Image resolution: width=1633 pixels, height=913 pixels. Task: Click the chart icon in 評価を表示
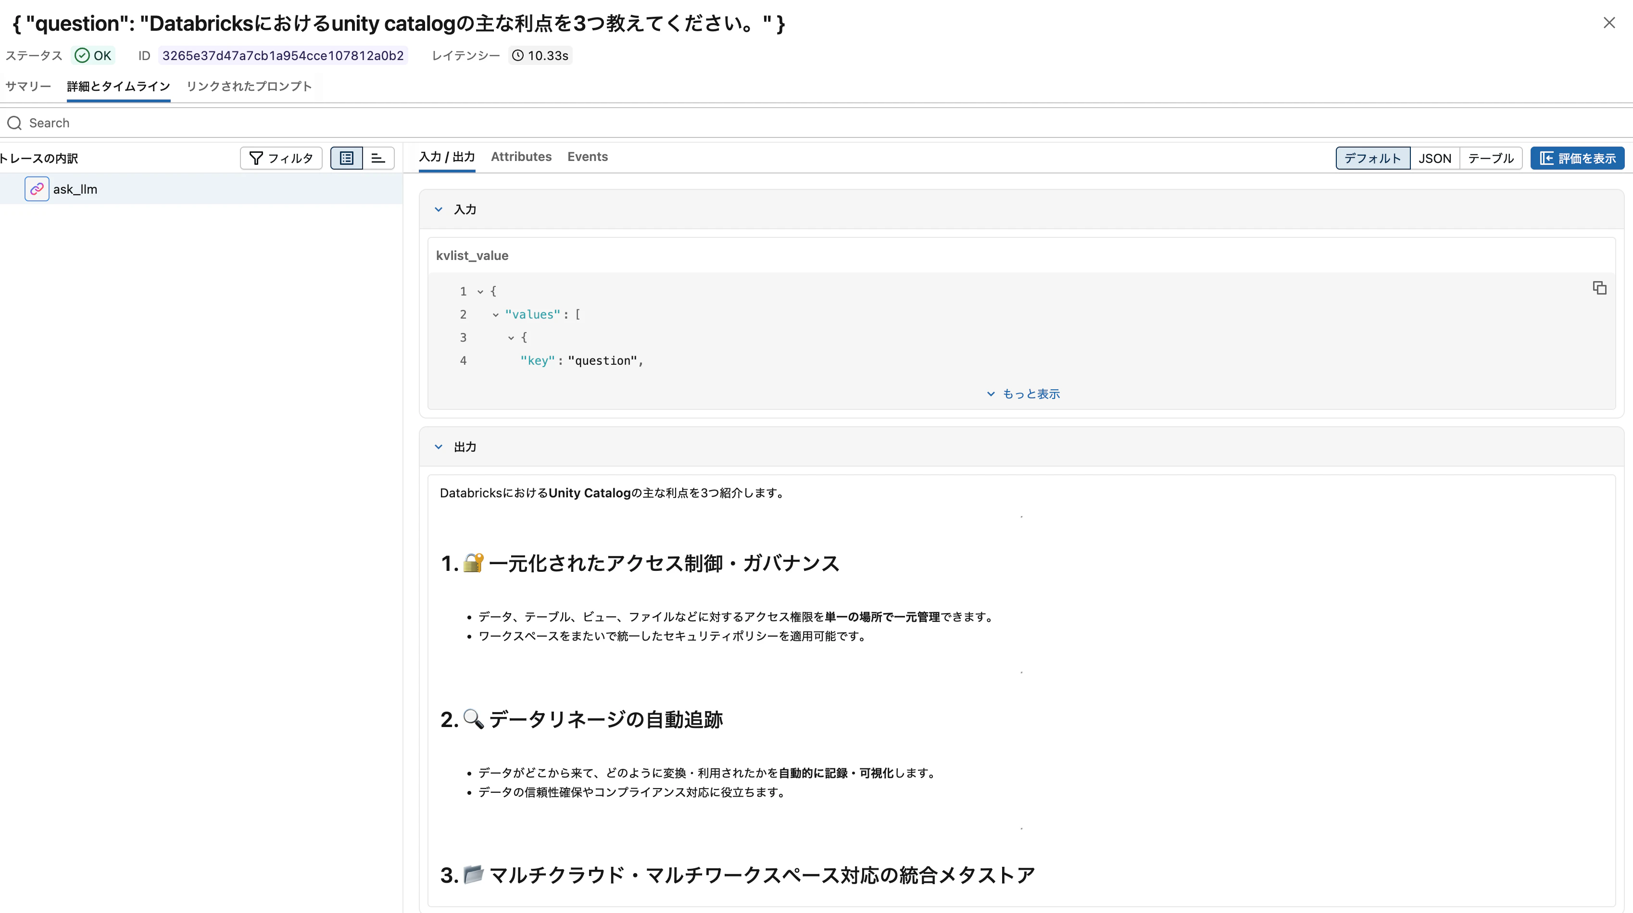(1548, 158)
